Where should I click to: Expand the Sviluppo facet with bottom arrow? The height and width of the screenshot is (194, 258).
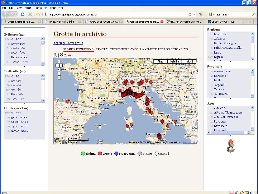pos(24,66)
